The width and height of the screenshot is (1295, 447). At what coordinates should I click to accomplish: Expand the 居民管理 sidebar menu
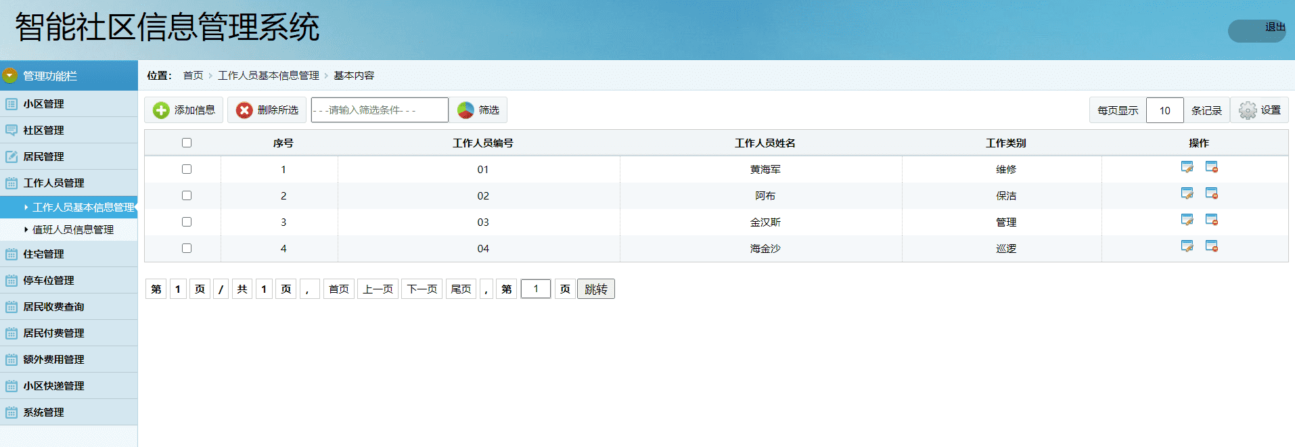[x=68, y=157]
